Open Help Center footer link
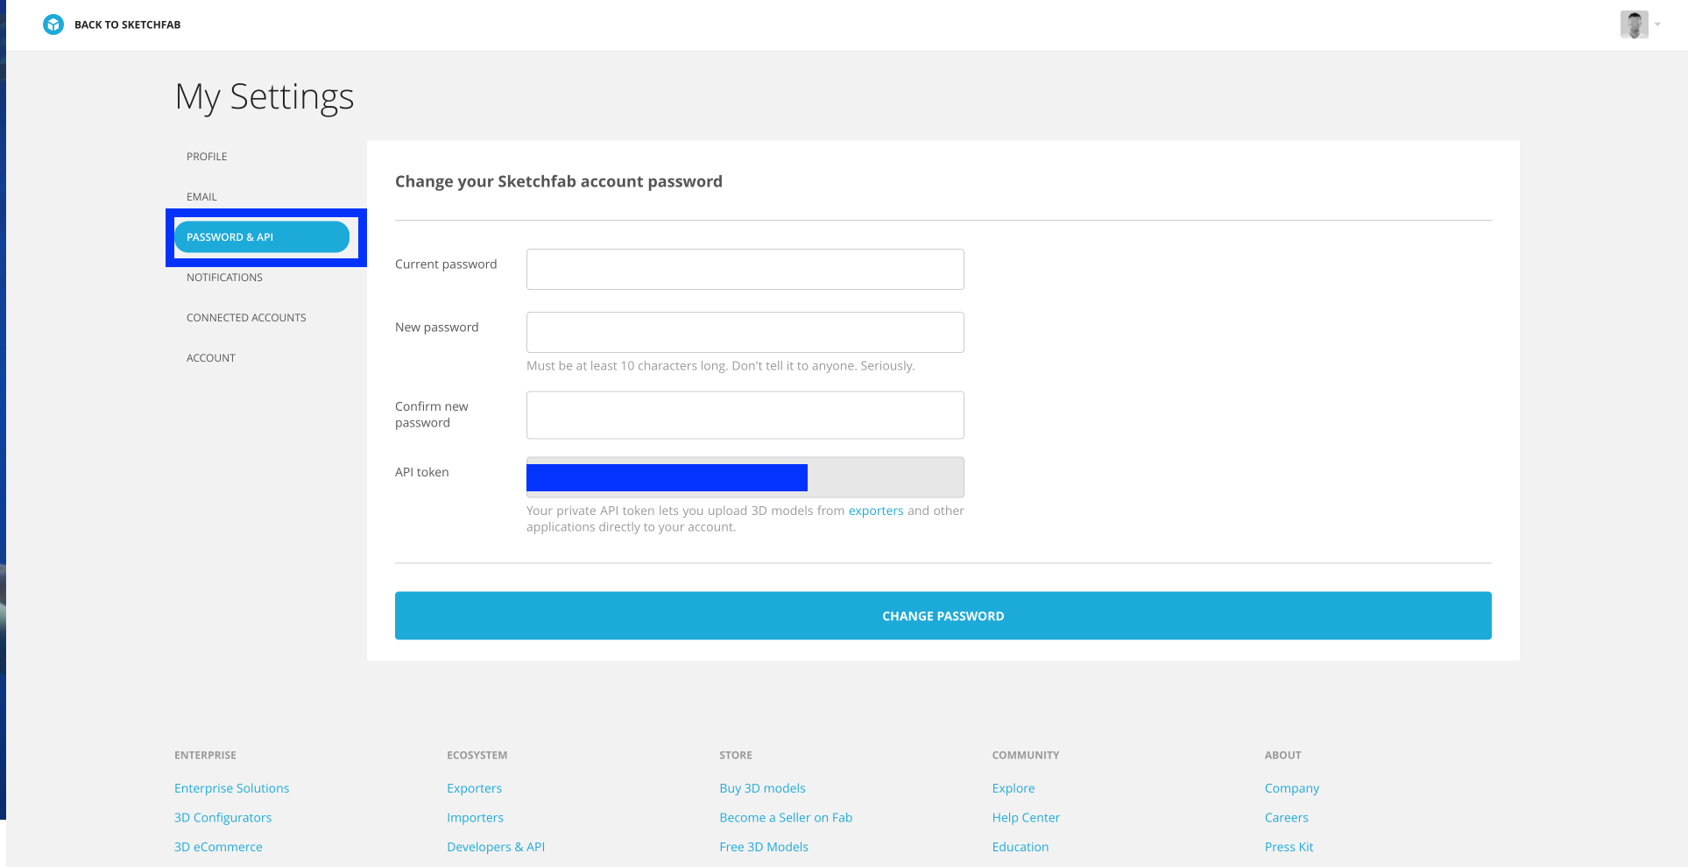The width and height of the screenshot is (1688, 867). [x=1026, y=818]
